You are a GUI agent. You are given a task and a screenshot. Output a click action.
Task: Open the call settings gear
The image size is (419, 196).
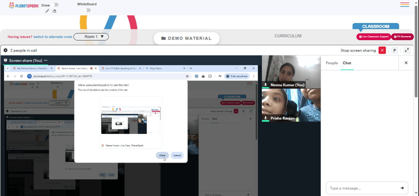click(x=5, y=50)
